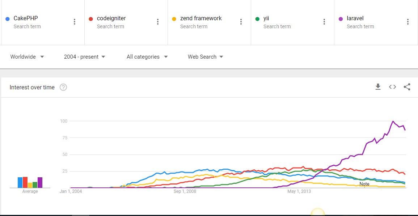Open the 2004 - present date range dropdown
The height and width of the screenshot is (216, 418).
(x=85, y=57)
